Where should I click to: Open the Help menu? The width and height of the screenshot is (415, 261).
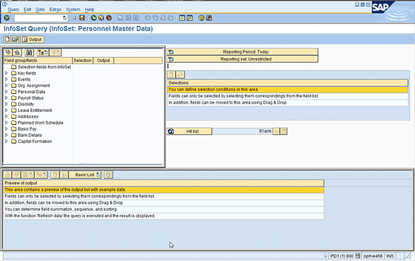[89, 9]
